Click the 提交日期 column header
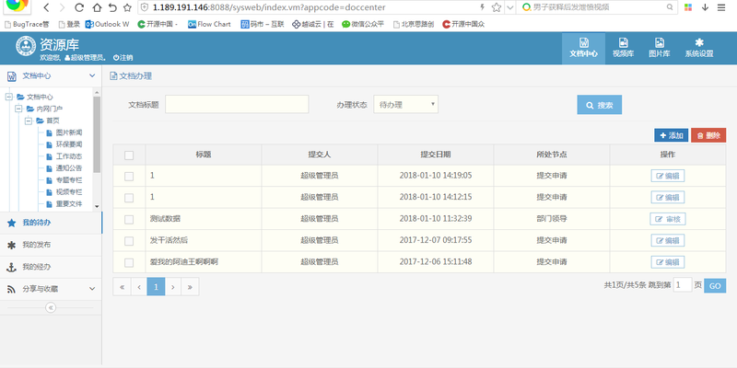Screen dimensions: 737x368 pos(436,155)
